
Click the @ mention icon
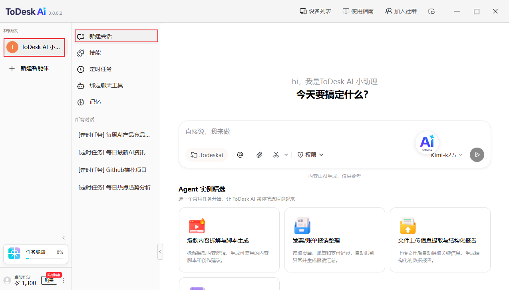(x=240, y=155)
